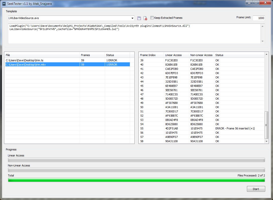Click linear access value 5D0EE72D
The width and height of the screenshot is (273, 200).
[171, 99]
